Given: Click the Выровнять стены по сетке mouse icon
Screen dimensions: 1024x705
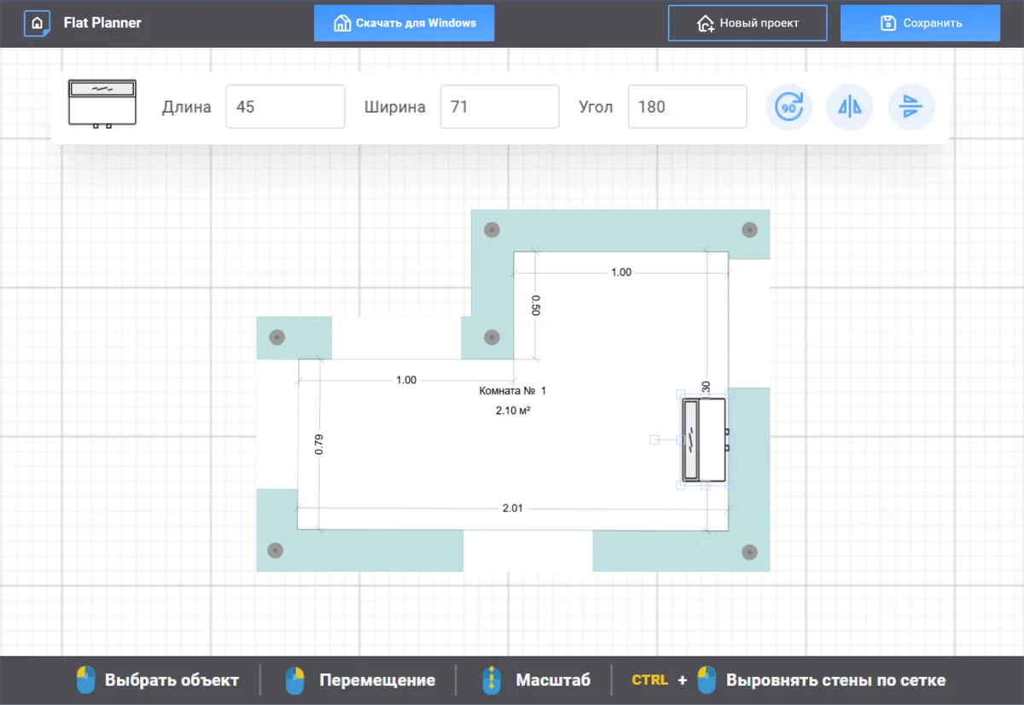Looking at the screenshot, I should pyautogui.click(x=707, y=680).
